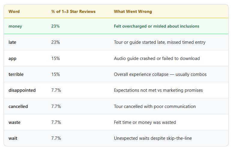Select the highlighted "money" word cell
Viewport: 231px width, 153px height.
pos(15,26)
